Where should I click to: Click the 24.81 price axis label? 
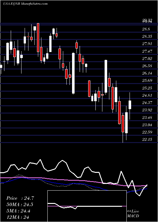[x=147, y=95]
